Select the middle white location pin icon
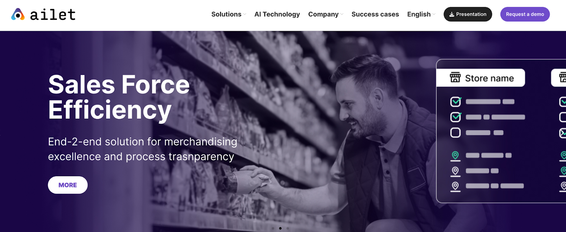The height and width of the screenshot is (232, 566). point(455,171)
